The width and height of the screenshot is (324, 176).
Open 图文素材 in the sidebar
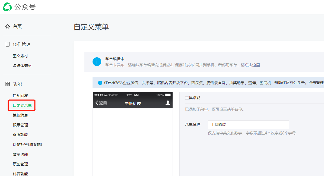click(20, 56)
